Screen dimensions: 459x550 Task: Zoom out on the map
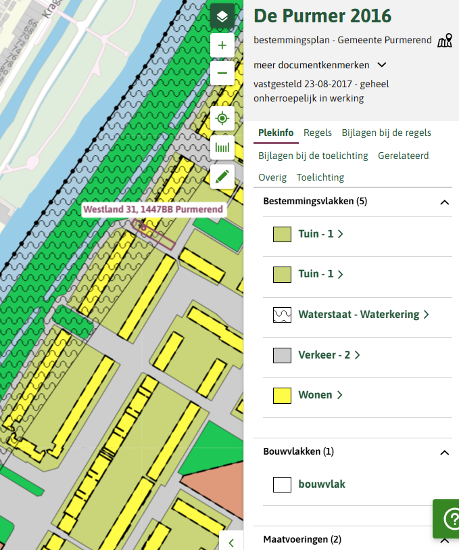[x=222, y=73]
